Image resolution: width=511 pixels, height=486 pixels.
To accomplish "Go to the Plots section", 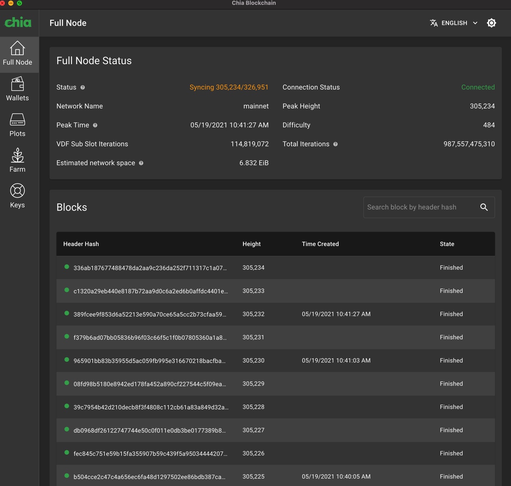I will point(18,125).
